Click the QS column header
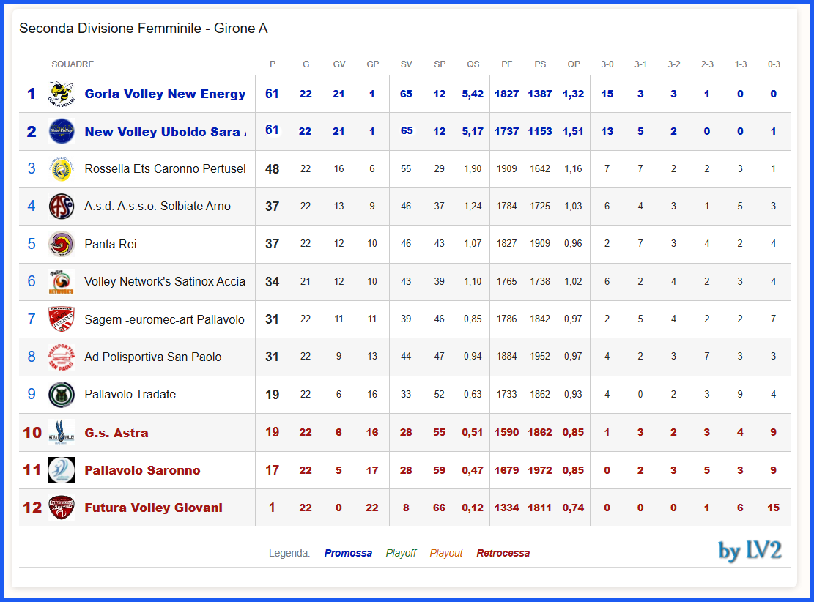The width and height of the screenshot is (814, 602). point(473,64)
